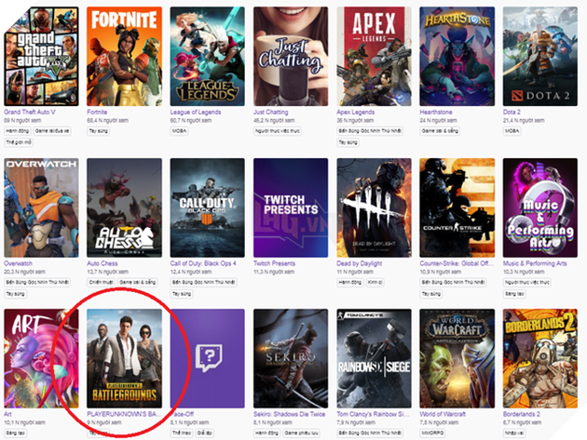587x440 pixels.
Task: Click the Counter-Strike cover image
Action: tap(457, 207)
